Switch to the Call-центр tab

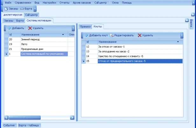[x=31, y=15]
